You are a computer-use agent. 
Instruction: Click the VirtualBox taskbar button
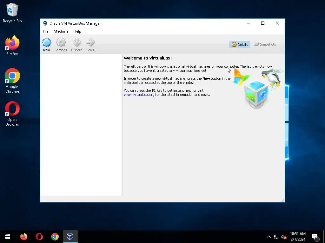click(x=70, y=237)
